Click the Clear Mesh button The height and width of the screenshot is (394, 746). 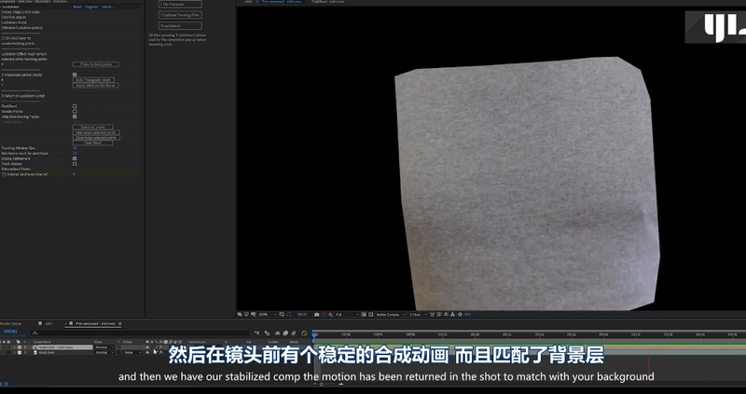point(92,143)
